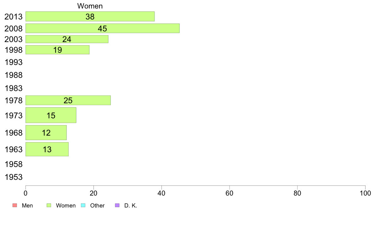Click the Women column title
The width and height of the screenshot is (374, 231).
(90, 6)
